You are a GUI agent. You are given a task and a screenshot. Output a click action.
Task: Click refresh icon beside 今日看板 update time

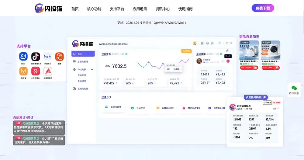[x=126, y=54]
